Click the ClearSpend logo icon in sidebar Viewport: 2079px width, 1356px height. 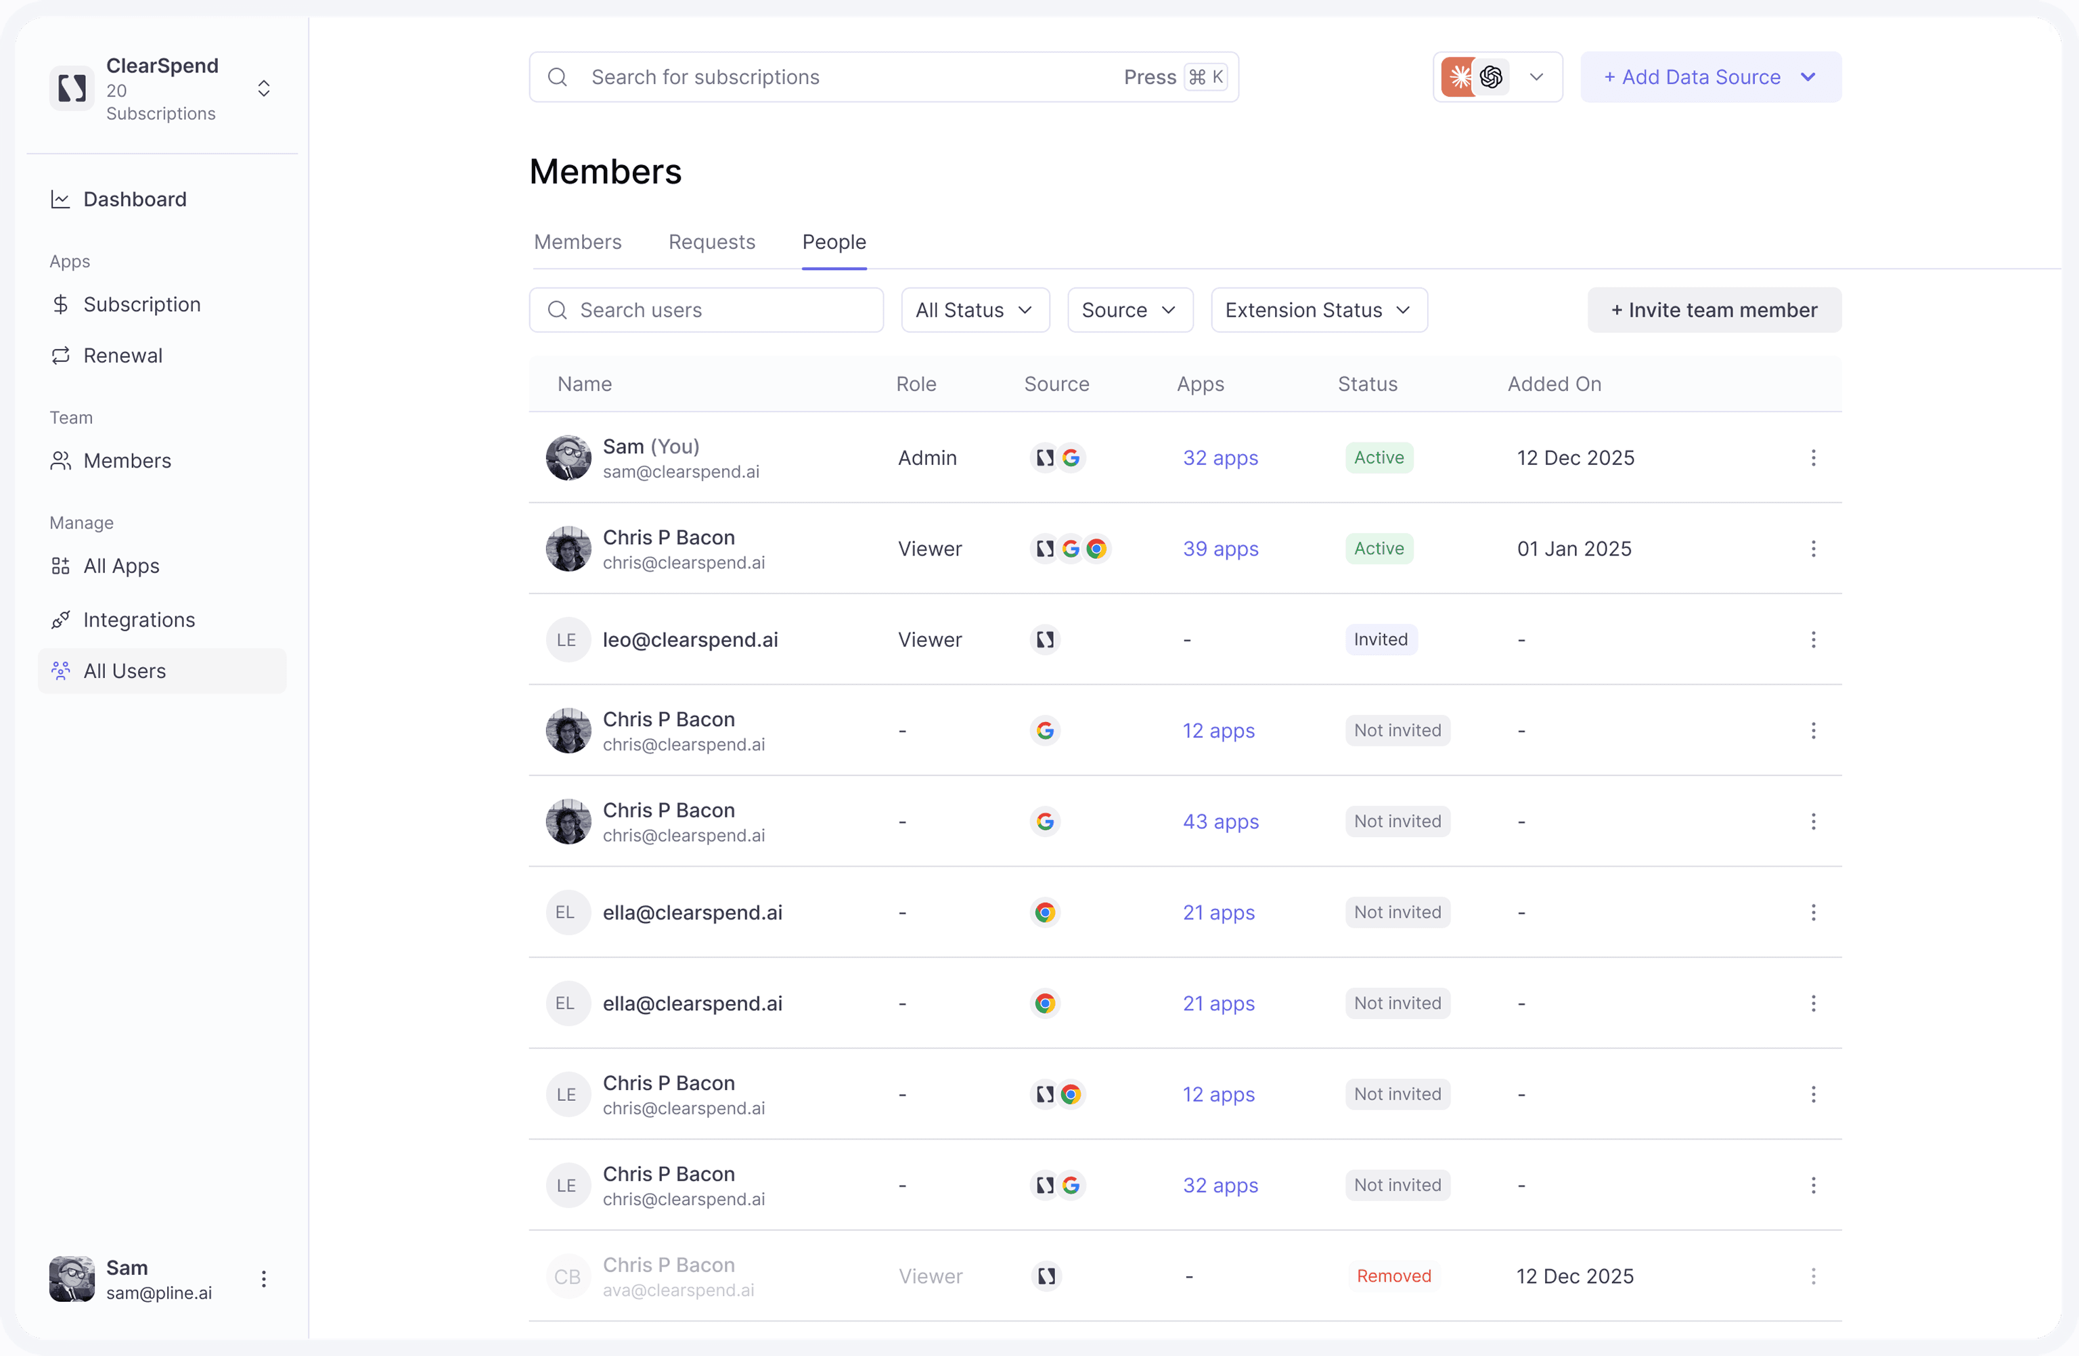(x=72, y=88)
